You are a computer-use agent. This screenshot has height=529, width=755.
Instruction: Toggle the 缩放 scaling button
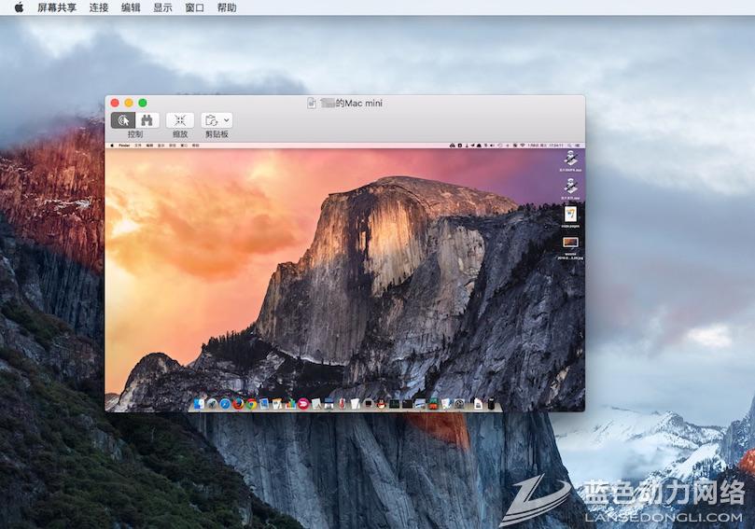click(180, 120)
